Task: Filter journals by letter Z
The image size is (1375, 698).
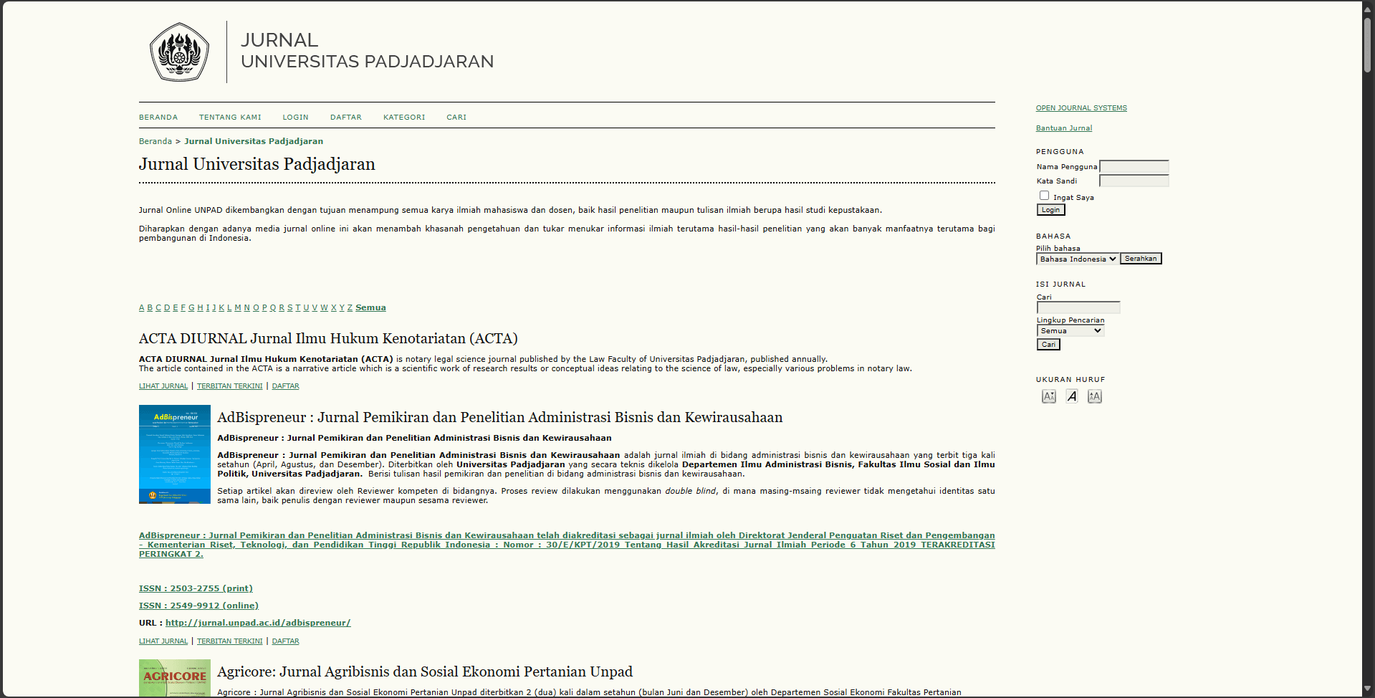Action: coord(350,307)
